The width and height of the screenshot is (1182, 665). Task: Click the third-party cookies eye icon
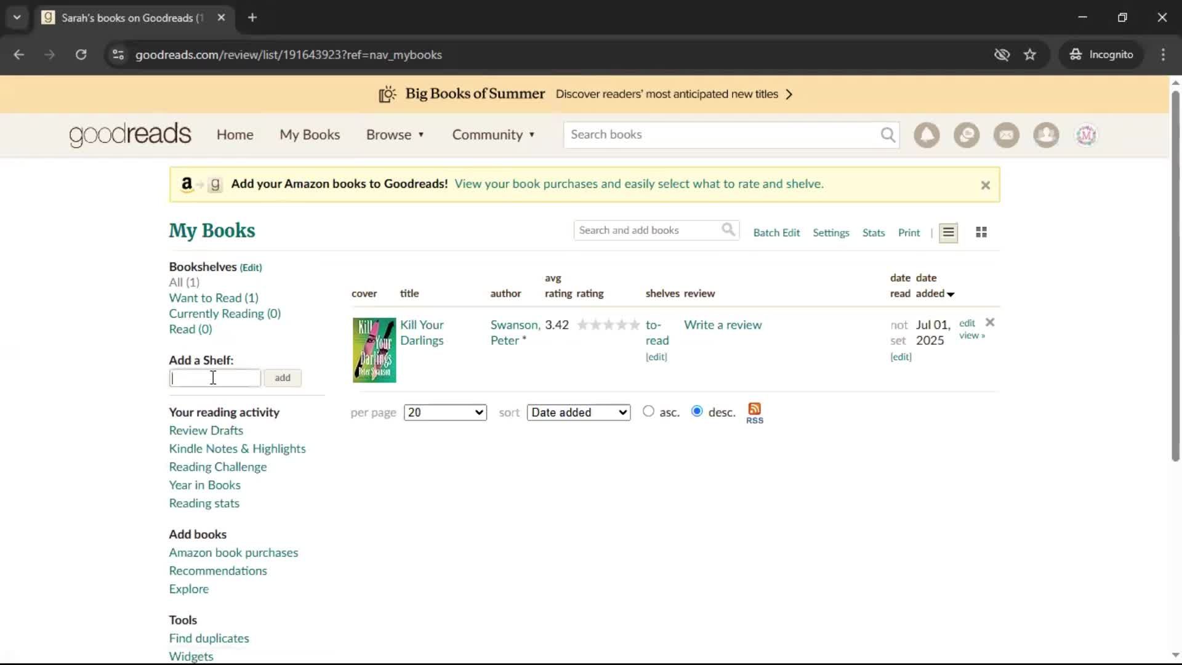point(1002,54)
